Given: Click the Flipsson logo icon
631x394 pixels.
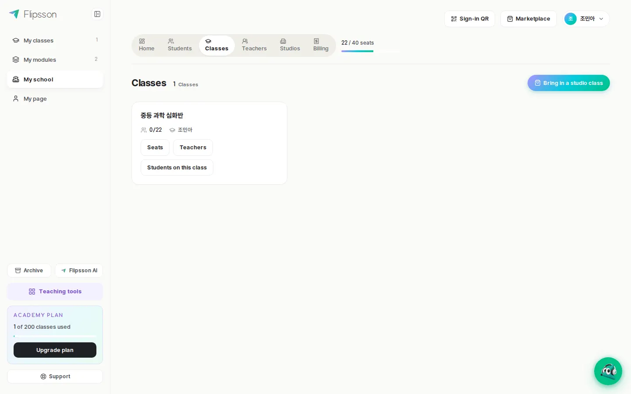Looking at the screenshot, I should [x=14, y=14].
